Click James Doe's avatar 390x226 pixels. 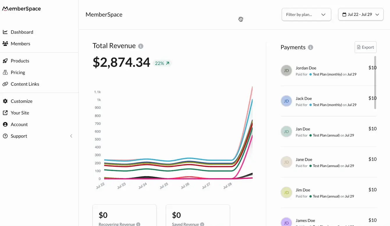point(286,222)
